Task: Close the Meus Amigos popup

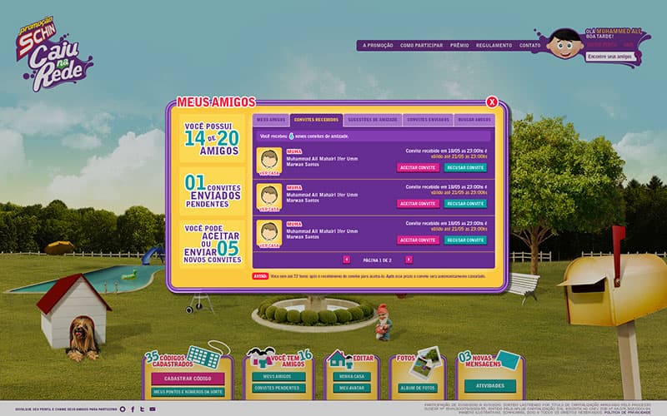Action: (492, 102)
